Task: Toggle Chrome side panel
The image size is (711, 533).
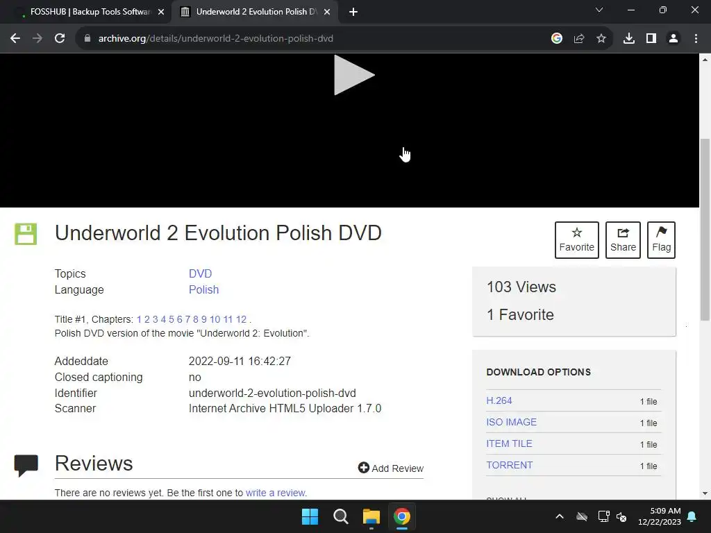Action: point(651,39)
